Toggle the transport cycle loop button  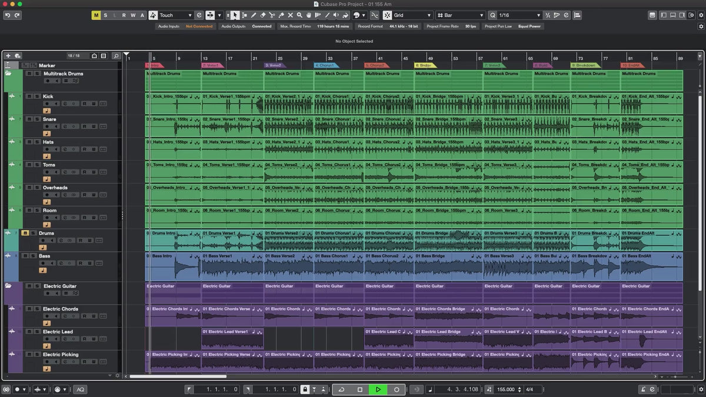point(341,389)
